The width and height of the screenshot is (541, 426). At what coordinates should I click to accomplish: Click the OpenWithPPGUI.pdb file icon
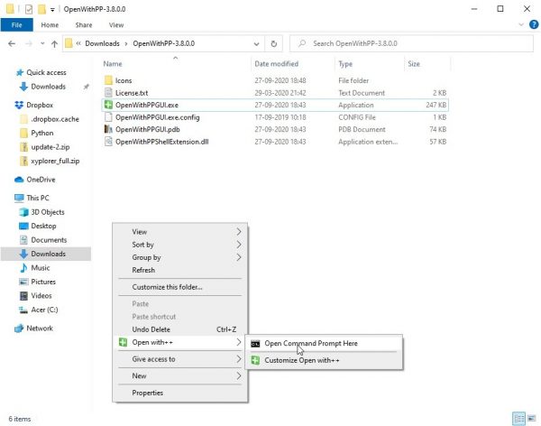coord(108,129)
